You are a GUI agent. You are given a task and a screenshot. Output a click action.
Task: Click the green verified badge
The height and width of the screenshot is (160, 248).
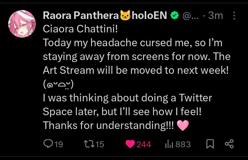click(175, 16)
